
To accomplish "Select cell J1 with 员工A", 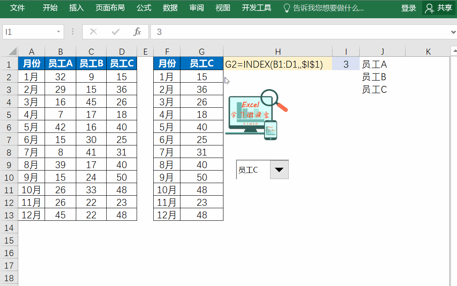I will click(382, 64).
